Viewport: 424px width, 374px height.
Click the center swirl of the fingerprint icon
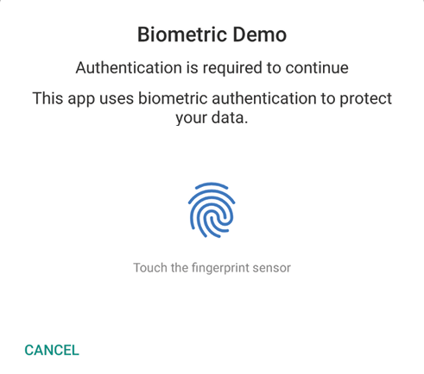(x=214, y=220)
